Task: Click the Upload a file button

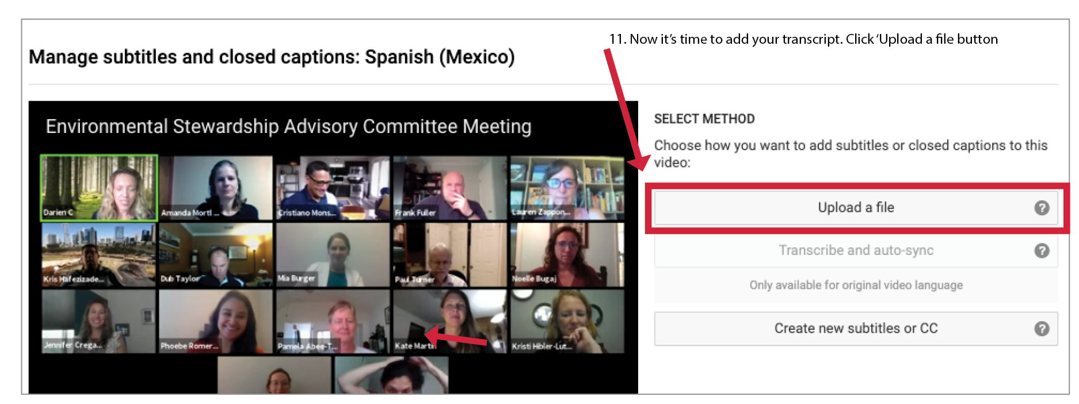Action: [856, 208]
